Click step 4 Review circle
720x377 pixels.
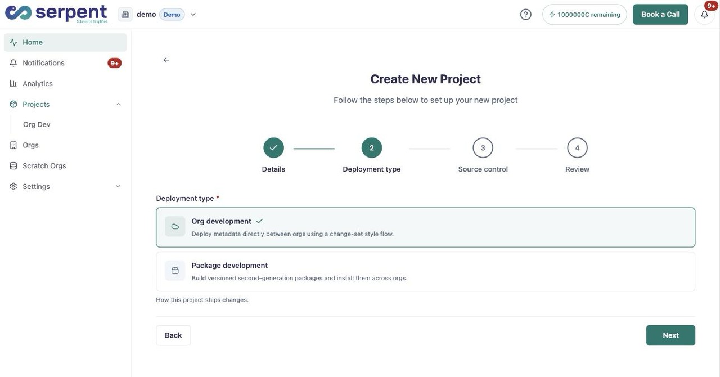[x=577, y=148]
